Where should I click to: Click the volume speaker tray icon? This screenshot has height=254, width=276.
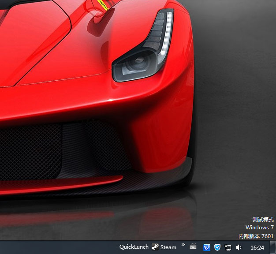(x=239, y=247)
